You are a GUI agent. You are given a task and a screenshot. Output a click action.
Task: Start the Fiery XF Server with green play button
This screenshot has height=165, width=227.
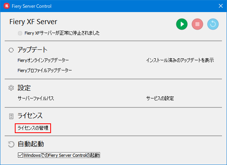click(182, 24)
